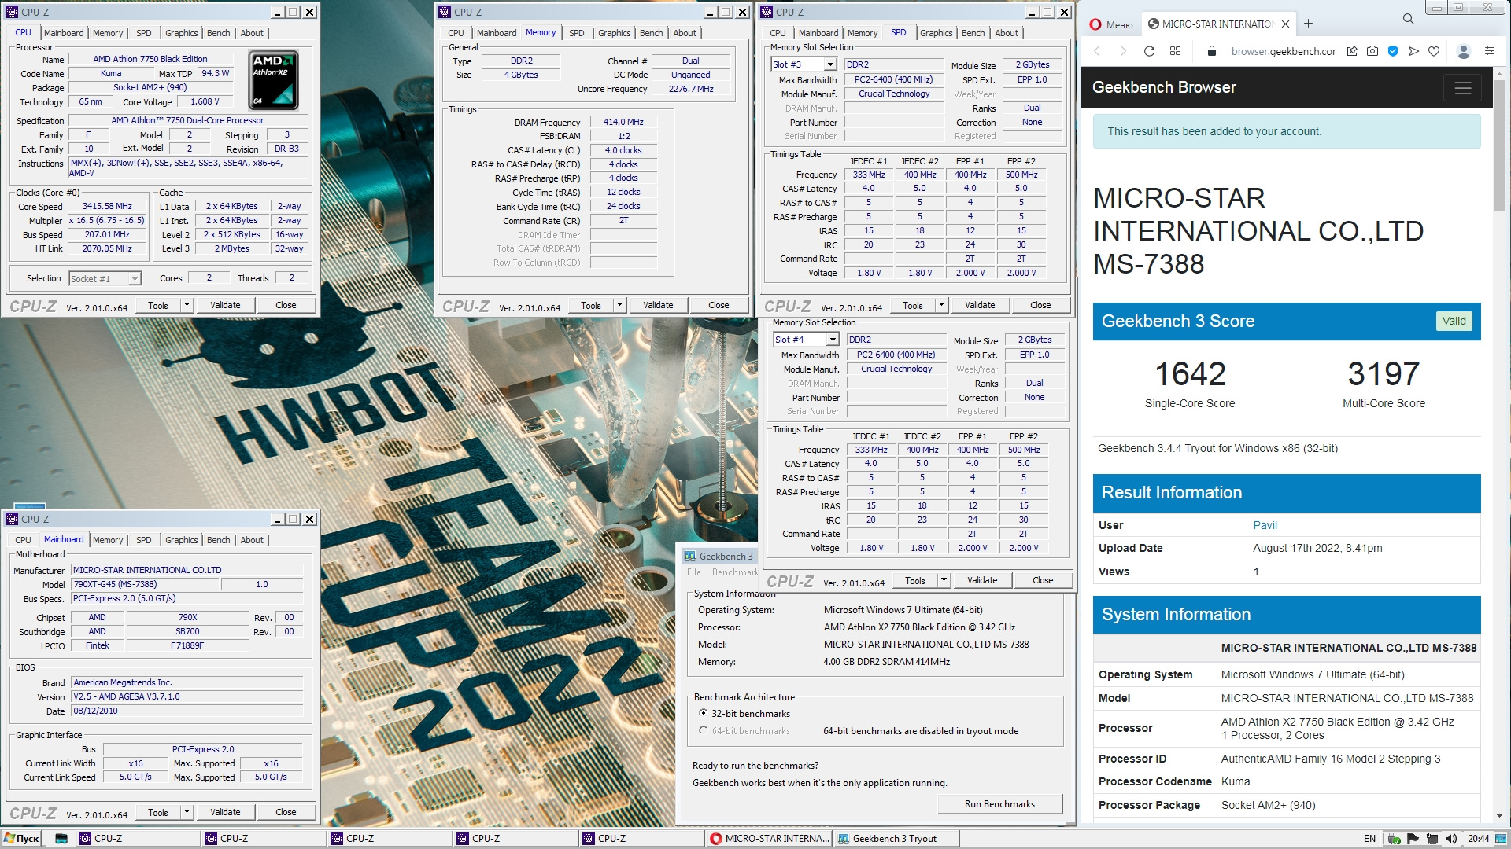Toggle the Geekbench Browser hamburger menu
Viewport: 1511px width, 849px height.
click(x=1463, y=88)
